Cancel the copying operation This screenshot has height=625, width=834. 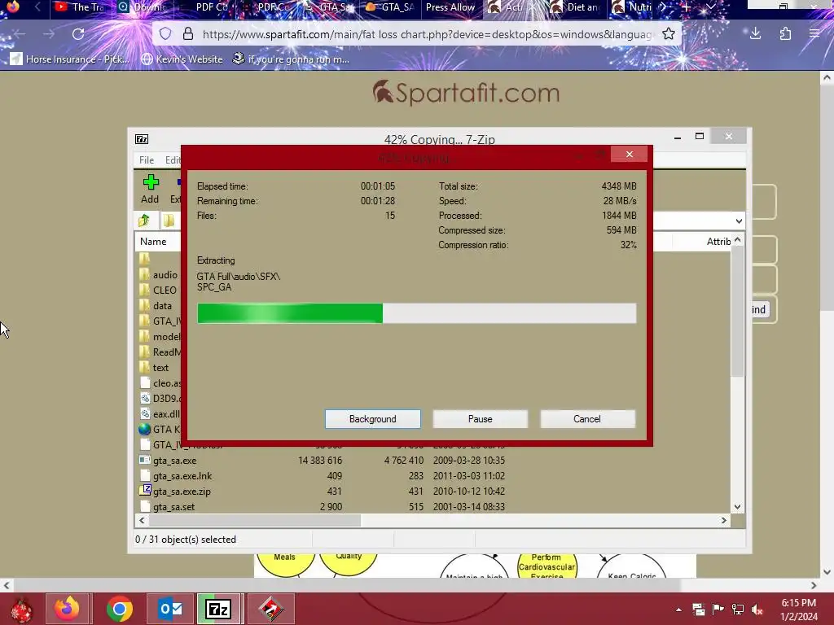coord(587,419)
